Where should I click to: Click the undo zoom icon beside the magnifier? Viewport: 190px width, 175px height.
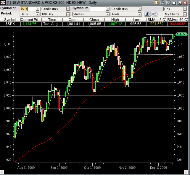click(155, 14)
